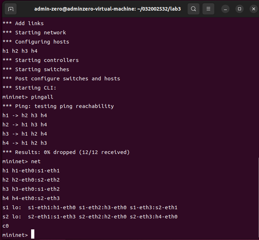Click the 'Results: 0% dropped' line
Image resolution: width=259 pixels, height=240 pixels.
click(66, 153)
